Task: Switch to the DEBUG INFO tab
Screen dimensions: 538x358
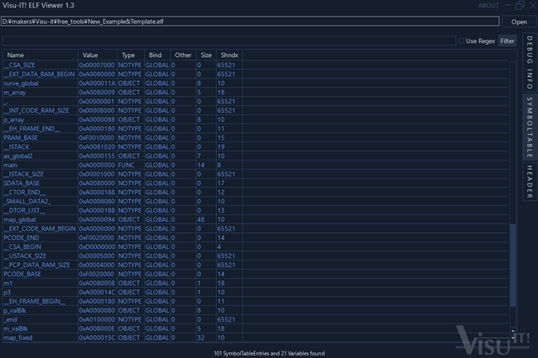Action: (530, 62)
